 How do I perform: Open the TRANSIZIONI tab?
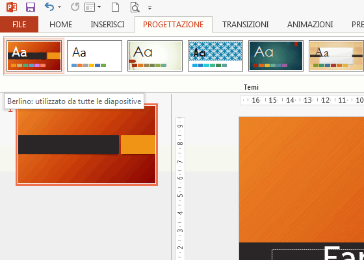click(x=246, y=25)
